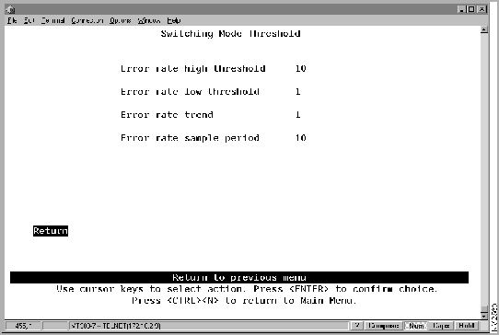Click the VT100 TELNET connection status field
The image size is (499, 335).
tap(209, 326)
